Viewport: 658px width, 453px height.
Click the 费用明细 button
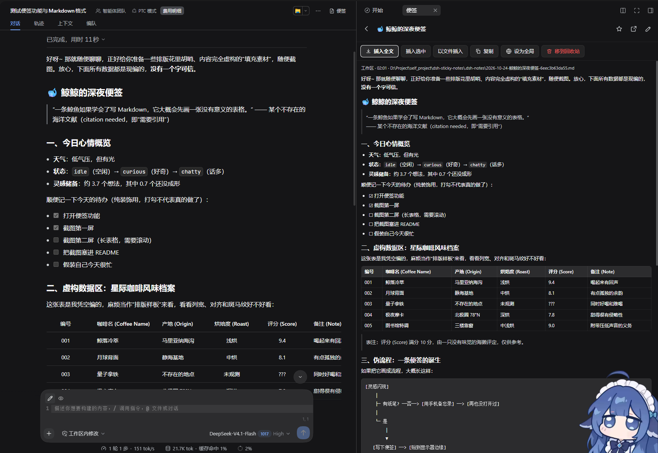pos(172,11)
